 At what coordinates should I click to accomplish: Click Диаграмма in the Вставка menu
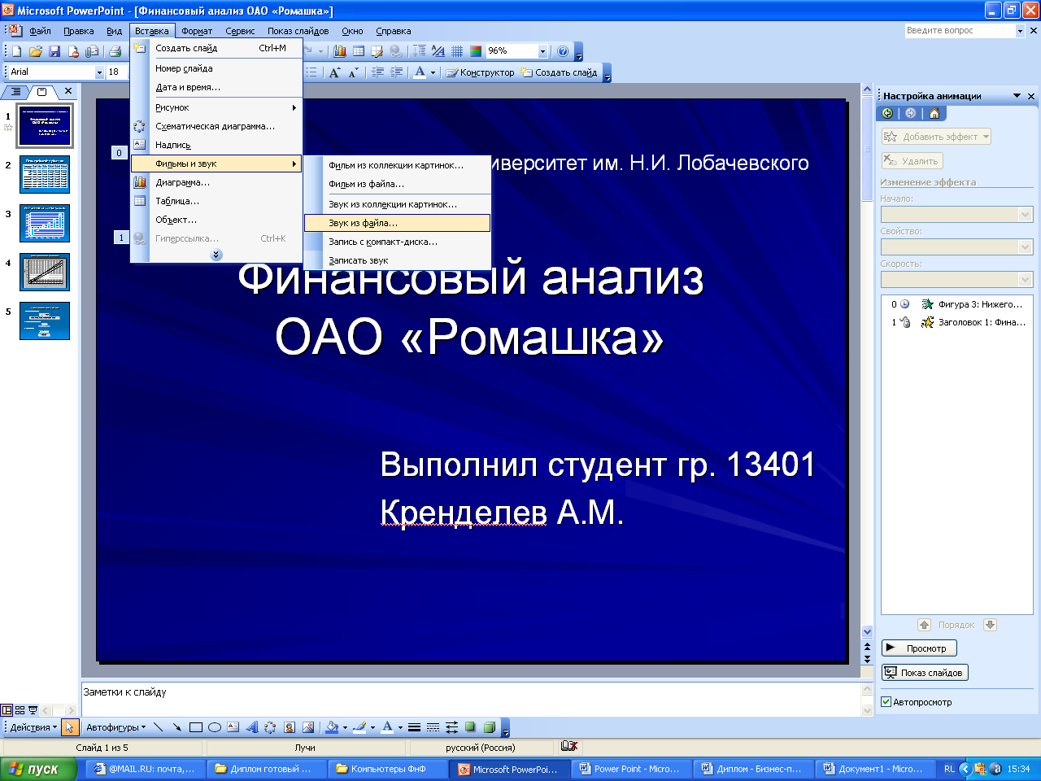point(216,182)
